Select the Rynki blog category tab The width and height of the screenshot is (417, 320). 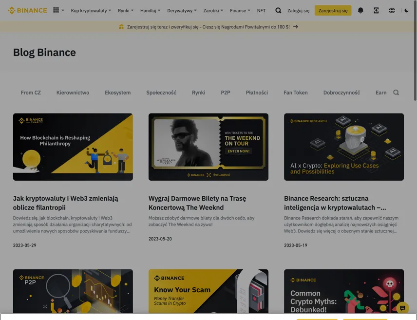199,93
